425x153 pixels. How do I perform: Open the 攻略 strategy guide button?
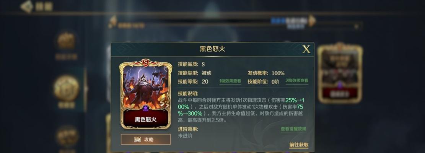146,139
